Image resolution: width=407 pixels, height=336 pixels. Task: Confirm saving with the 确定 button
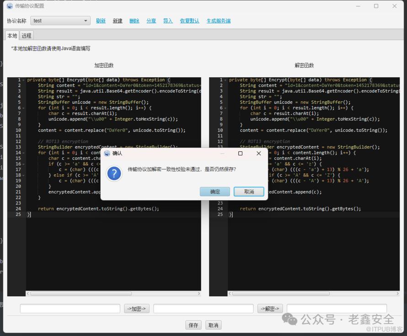coord(215,192)
